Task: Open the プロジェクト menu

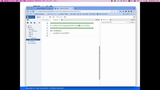Action: click(x=59, y=17)
